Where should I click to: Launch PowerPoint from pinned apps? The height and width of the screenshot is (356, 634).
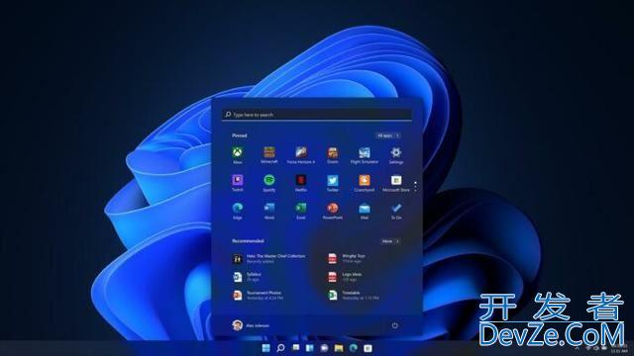point(333,211)
